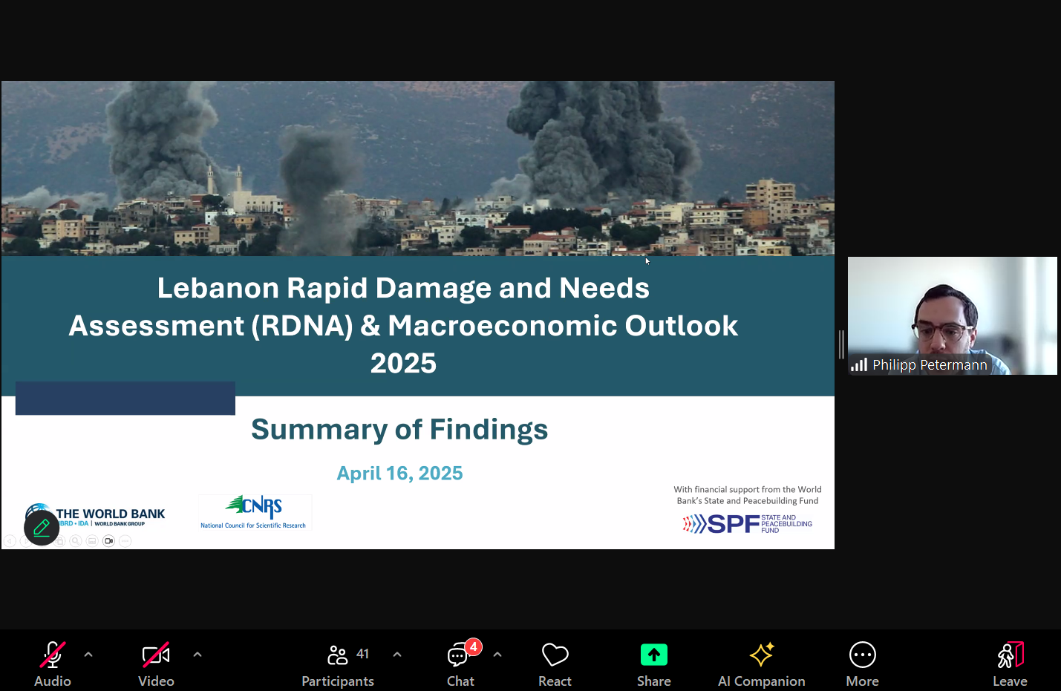Click participant name 'Philipp Petermann' label
The height and width of the screenshot is (691, 1061).
[x=930, y=364]
